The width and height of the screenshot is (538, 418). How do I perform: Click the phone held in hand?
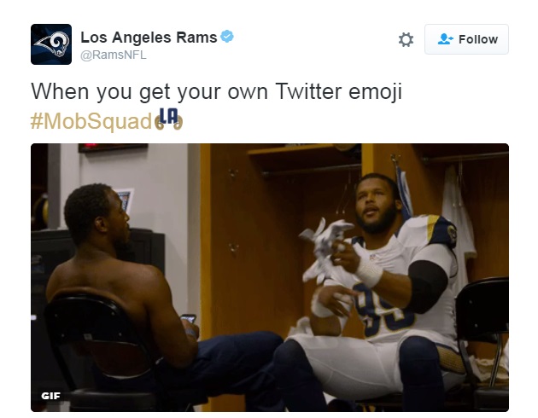188,318
